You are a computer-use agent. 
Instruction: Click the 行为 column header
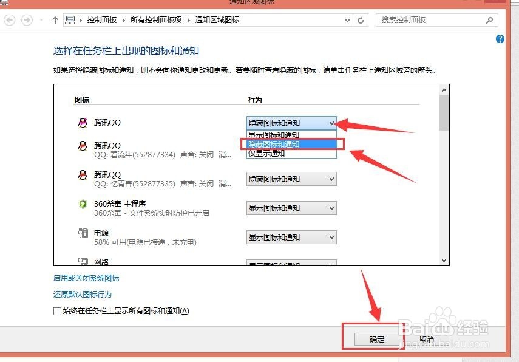[x=255, y=100]
